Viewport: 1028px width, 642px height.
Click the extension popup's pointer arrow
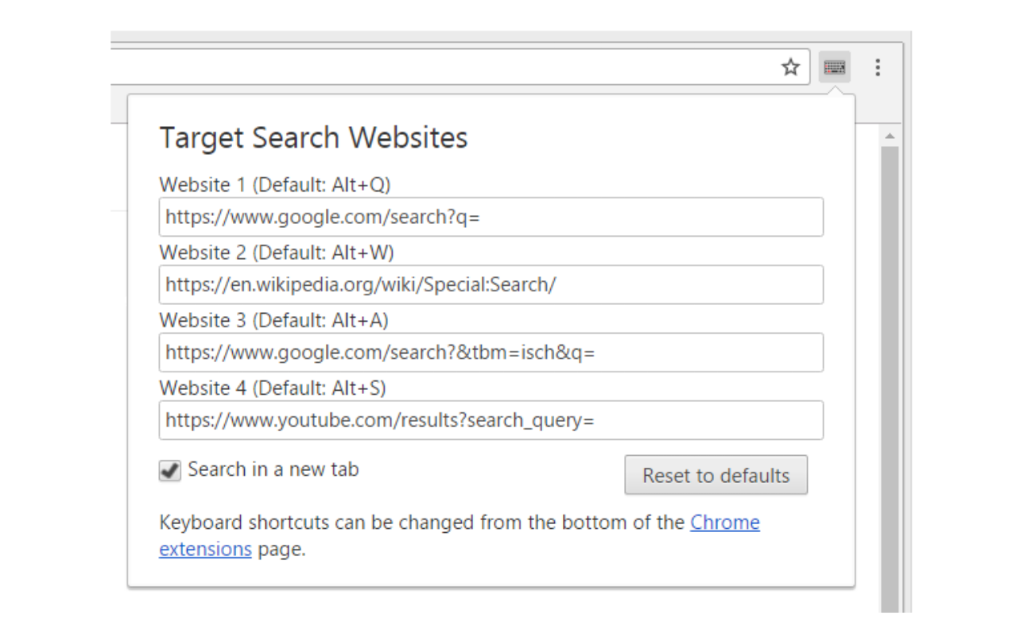click(837, 90)
